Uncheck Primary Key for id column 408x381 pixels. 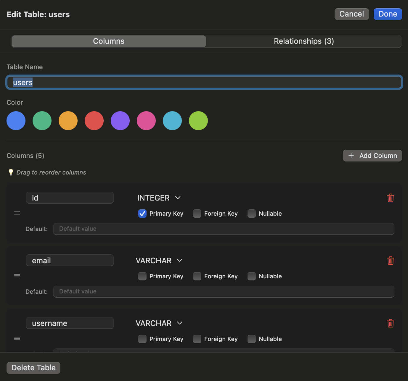pyautogui.click(x=142, y=214)
